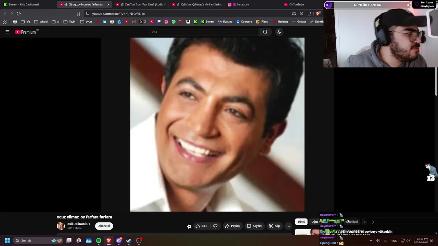Open Brave browser from the taskbar
Viewport: 438px width, 246px height.
[109, 241]
